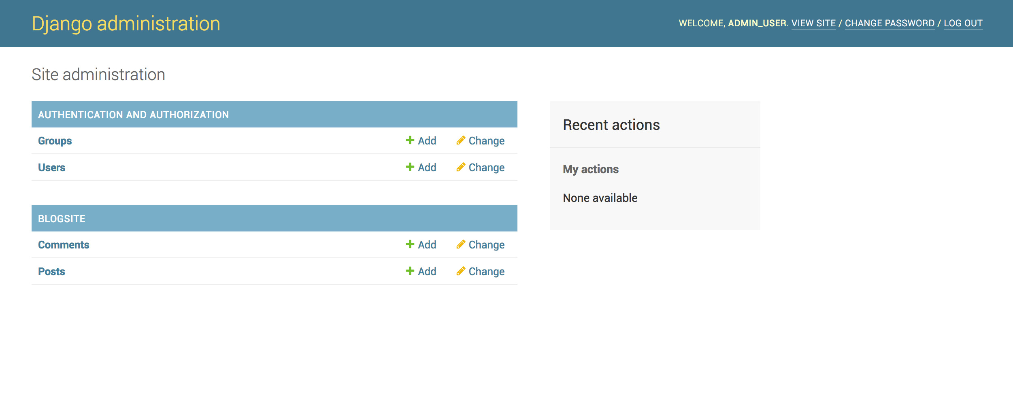This screenshot has width=1013, height=416.
Task: Open the Change Password link
Action: pos(890,23)
